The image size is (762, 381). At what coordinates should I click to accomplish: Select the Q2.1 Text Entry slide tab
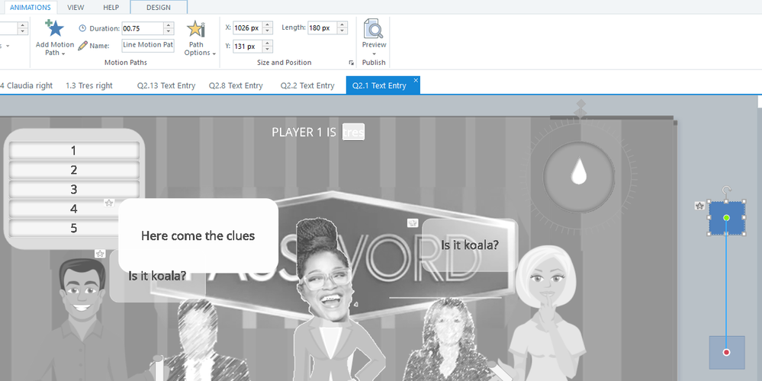tap(379, 85)
